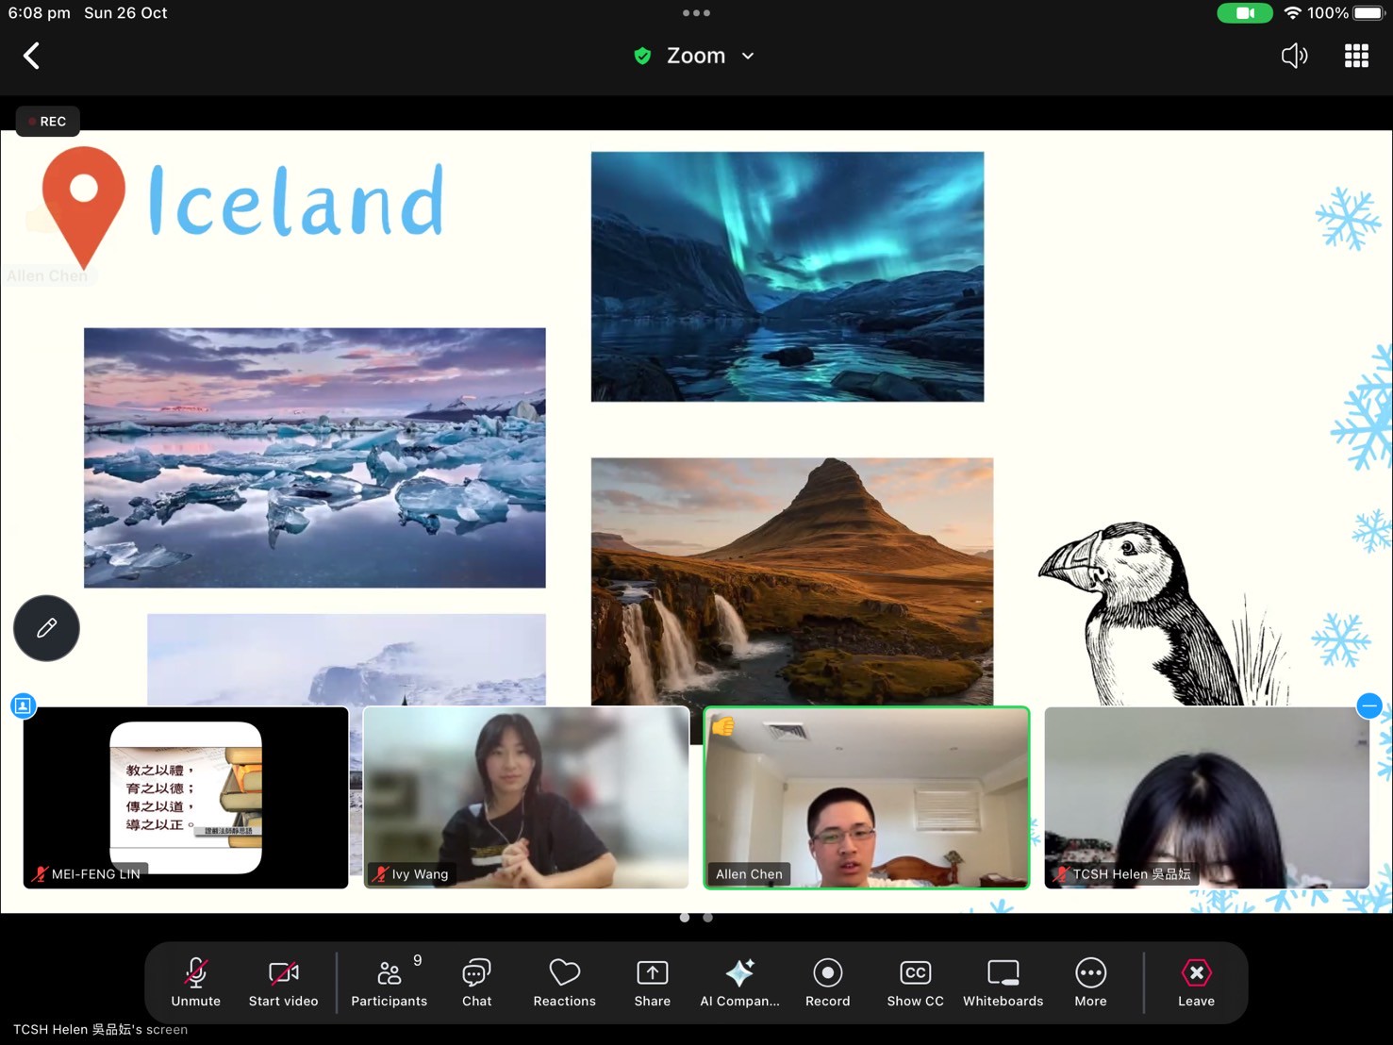Image resolution: width=1393 pixels, height=1045 pixels.
Task: Open Whiteboards
Action: coord(1003,982)
